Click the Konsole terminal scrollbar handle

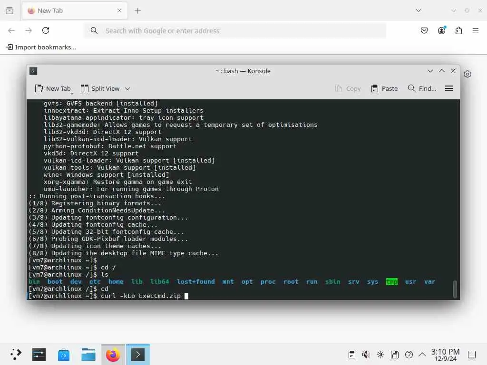(455, 289)
